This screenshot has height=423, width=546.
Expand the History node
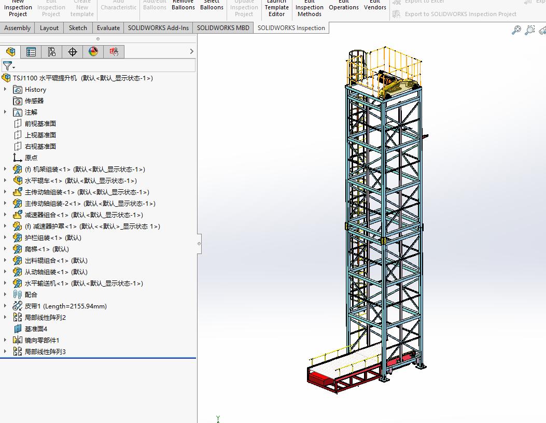tap(5, 90)
